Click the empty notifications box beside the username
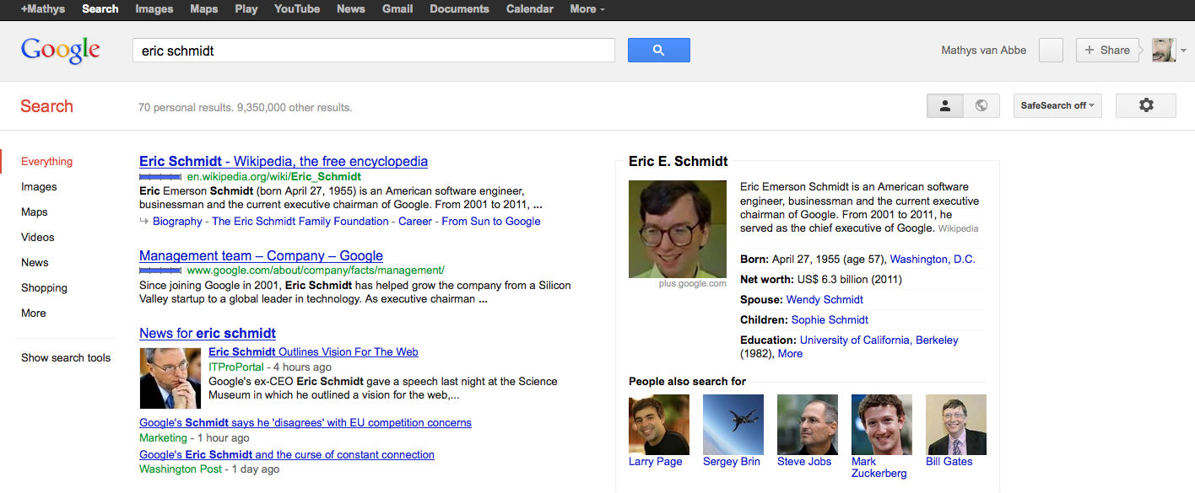Viewport: 1195px width, 493px height. pos(1051,51)
